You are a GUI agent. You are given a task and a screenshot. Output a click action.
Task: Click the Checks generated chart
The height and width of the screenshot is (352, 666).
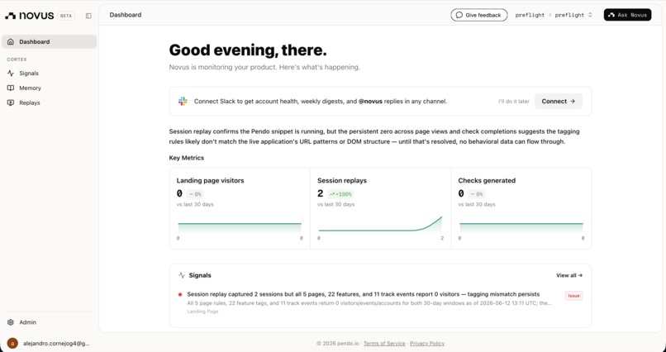tap(521, 227)
